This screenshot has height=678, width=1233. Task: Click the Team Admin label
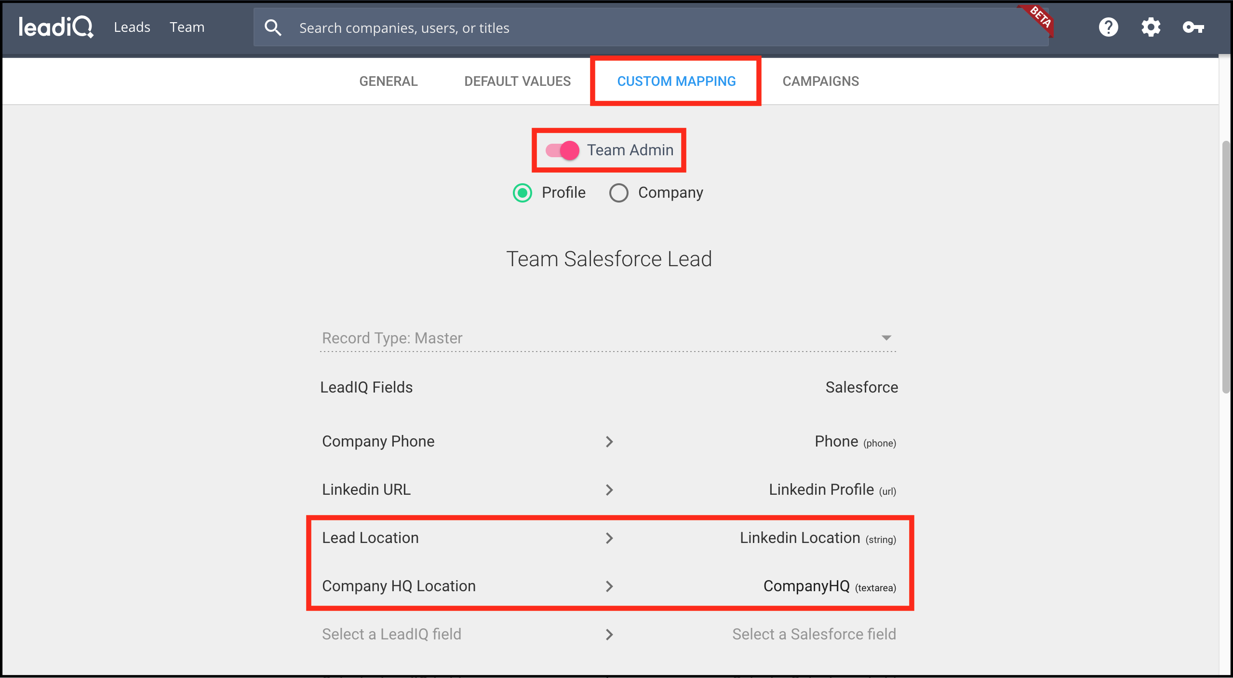coord(630,150)
